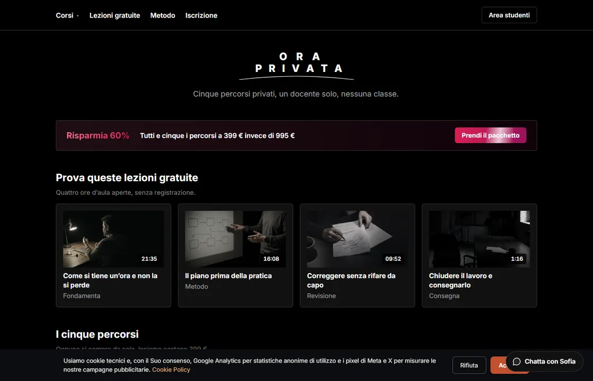
Task: Click the Corsi dropdown arrow
Action: [x=77, y=16]
